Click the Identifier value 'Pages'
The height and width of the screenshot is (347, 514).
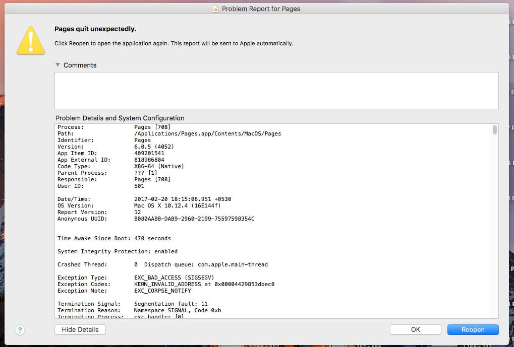coord(142,140)
